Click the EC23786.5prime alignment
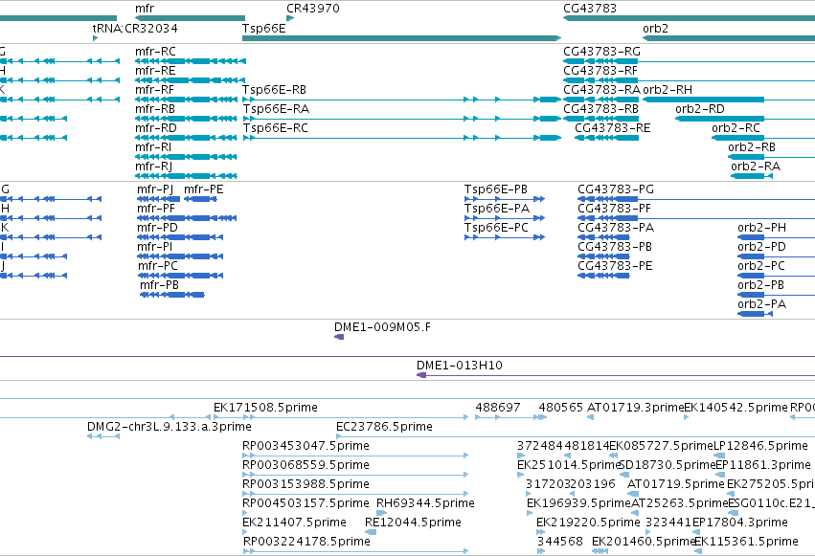Viewport: 815px width, 556px height. [576, 436]
